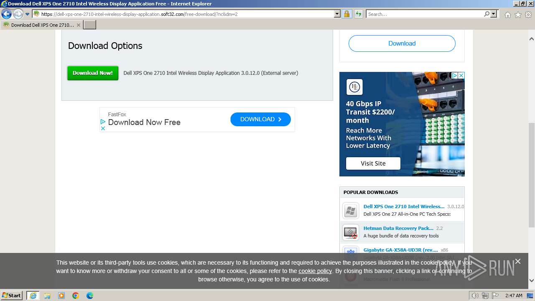This screenshot has width=535, height=301.
Task: Open the search provider dropdown arrow
Action: (x=494, y=14)
